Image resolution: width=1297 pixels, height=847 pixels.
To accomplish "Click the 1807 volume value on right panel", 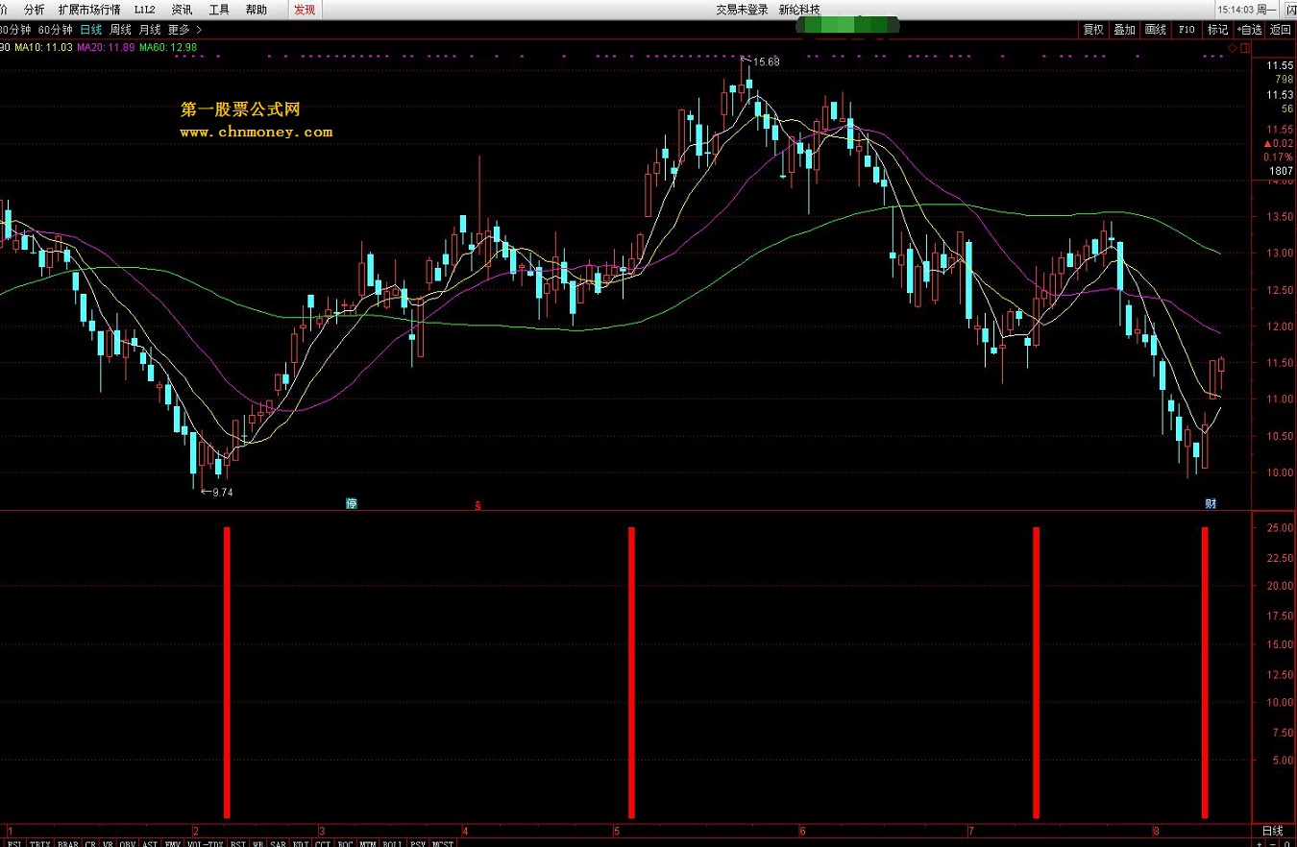I will (x=1281, y=171).
